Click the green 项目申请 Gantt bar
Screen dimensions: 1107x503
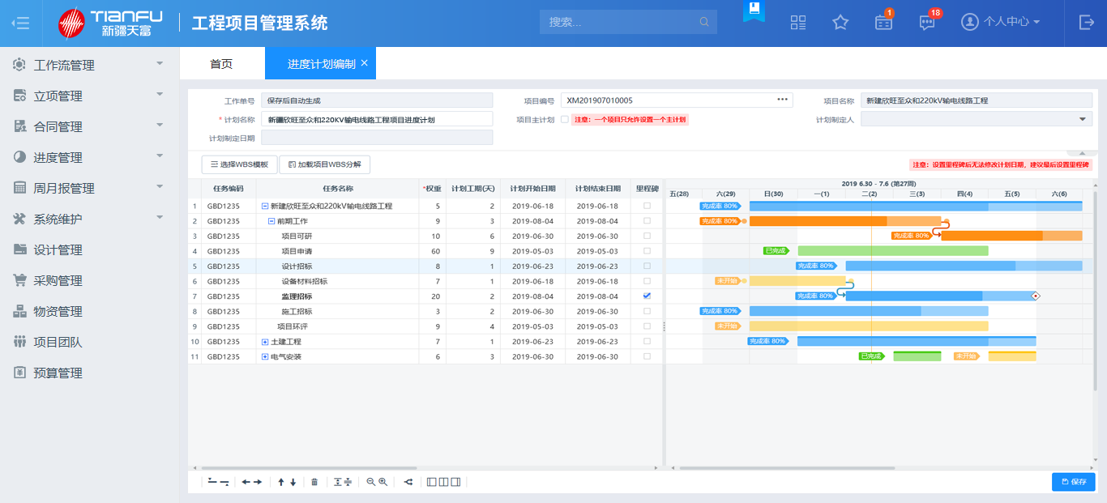(892, 251)
